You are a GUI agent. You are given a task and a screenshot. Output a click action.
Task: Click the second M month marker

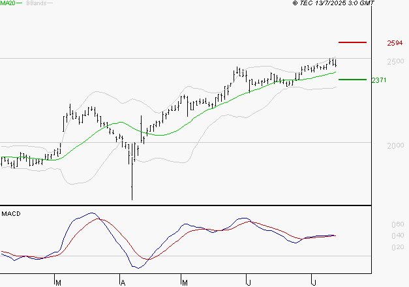tap(185, 283)
